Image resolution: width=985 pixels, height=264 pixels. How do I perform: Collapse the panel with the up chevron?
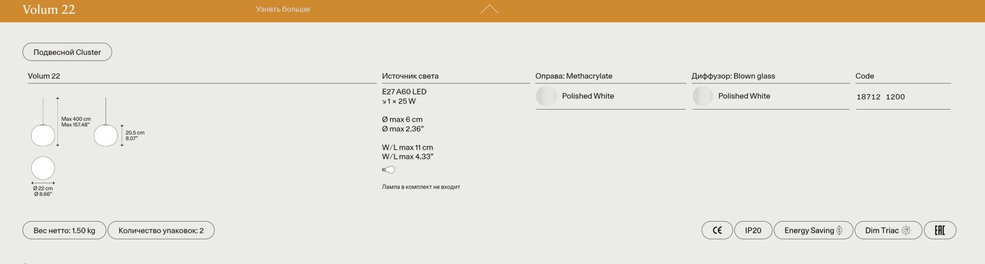(x=489, y=9)
